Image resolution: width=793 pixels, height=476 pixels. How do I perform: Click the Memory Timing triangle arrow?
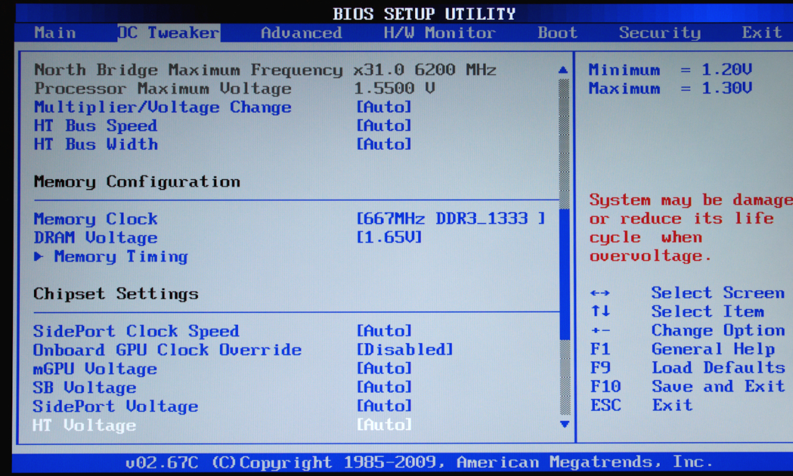[38, 257]
